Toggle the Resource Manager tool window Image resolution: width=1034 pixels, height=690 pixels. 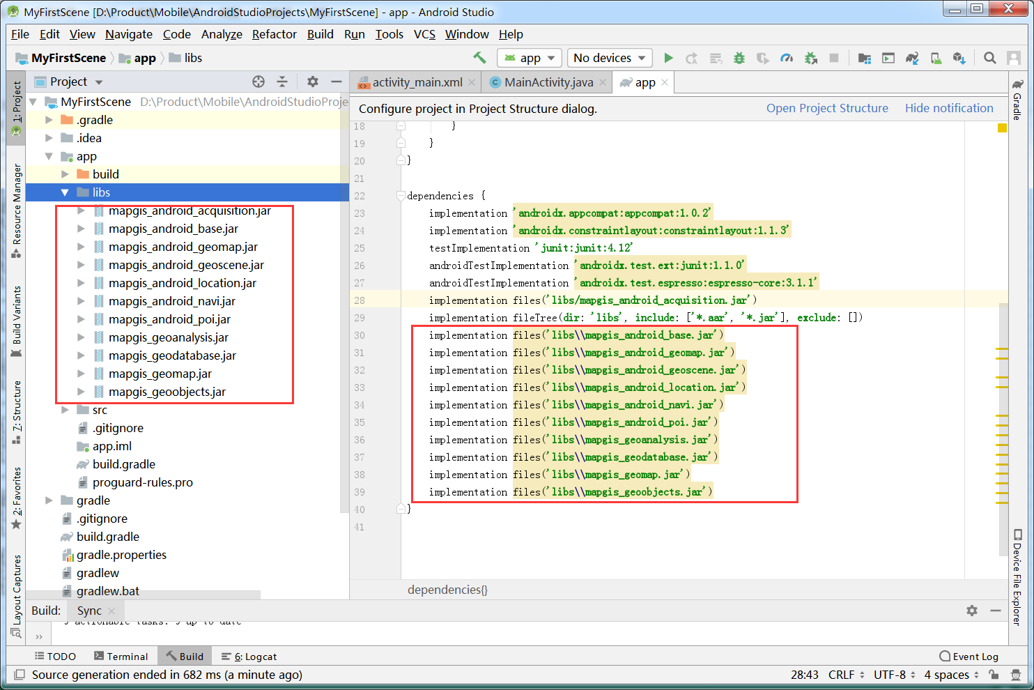point(16,210)
